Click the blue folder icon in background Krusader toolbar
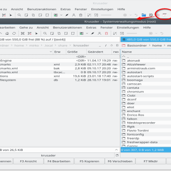Viewport: 171px width, 171px height. pyautogui.click(x=144, y=15)
